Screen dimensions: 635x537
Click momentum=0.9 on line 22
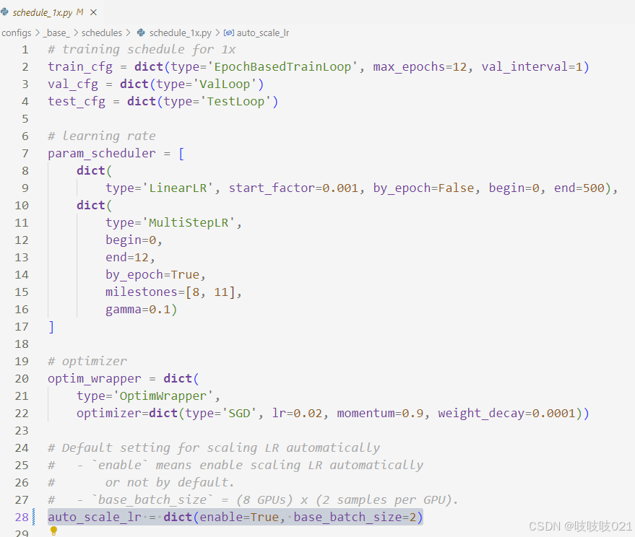380,413
